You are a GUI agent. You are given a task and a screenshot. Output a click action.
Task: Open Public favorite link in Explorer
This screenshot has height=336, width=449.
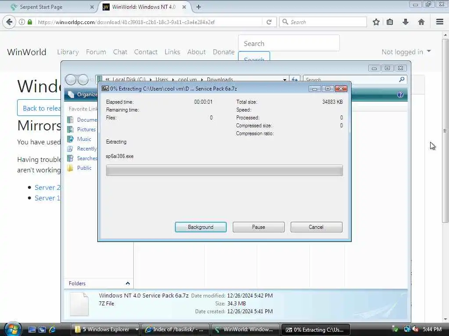[x=80, y=168]
